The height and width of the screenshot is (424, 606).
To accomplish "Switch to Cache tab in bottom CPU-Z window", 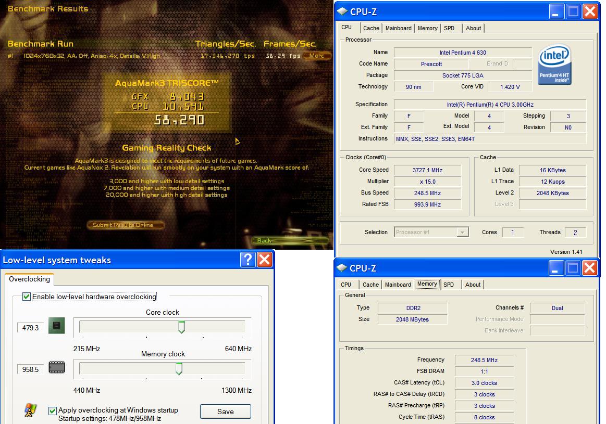I will point(370,285).
